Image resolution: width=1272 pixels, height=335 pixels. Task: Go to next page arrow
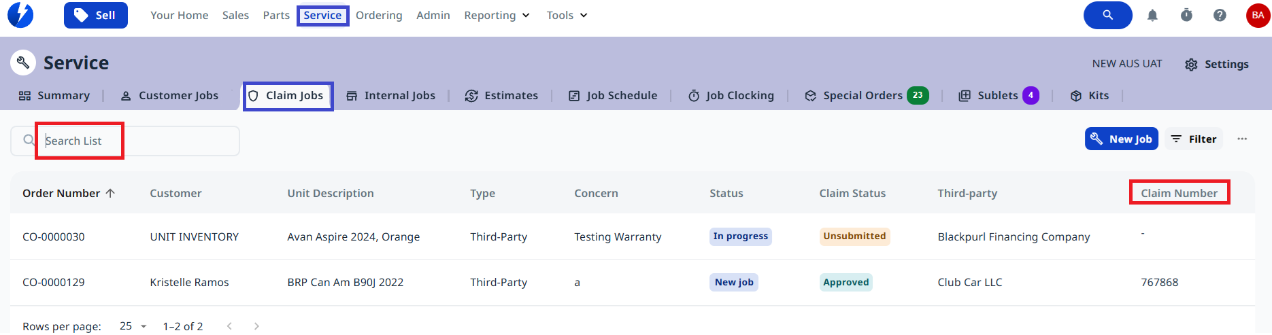coord(256,326)
